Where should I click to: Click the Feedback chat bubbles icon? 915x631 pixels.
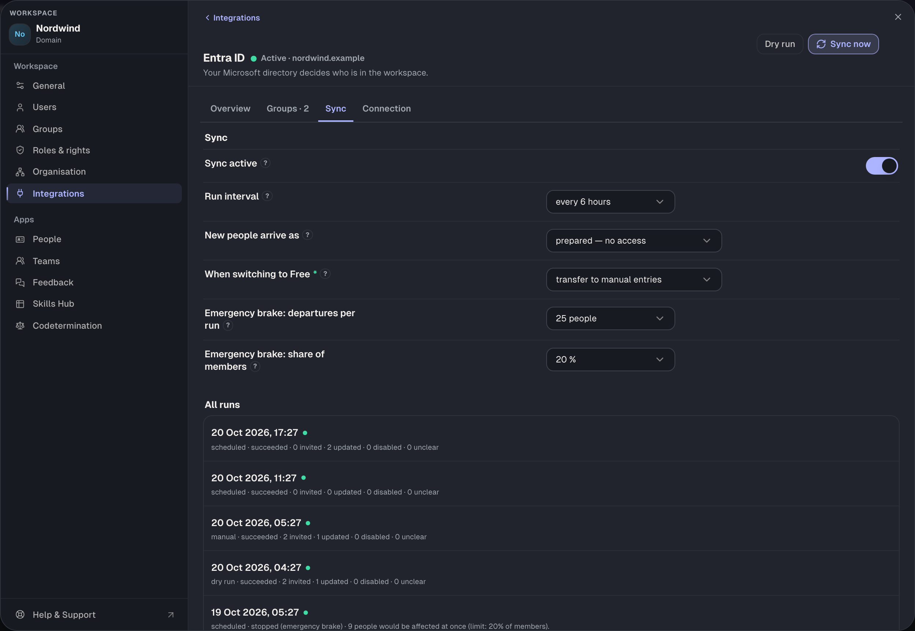point(20,282)
